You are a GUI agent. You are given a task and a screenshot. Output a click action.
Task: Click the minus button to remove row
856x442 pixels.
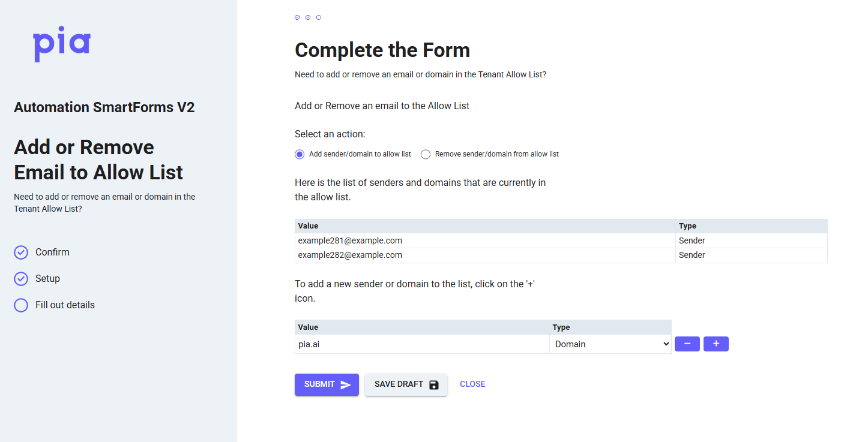[x=687, y=344]
